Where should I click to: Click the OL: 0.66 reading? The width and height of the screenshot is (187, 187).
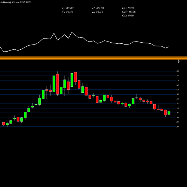coord(128,16)
